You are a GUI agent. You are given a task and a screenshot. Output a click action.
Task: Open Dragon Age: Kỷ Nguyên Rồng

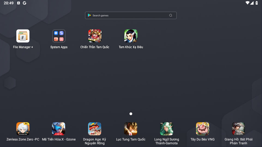(95, 129)
